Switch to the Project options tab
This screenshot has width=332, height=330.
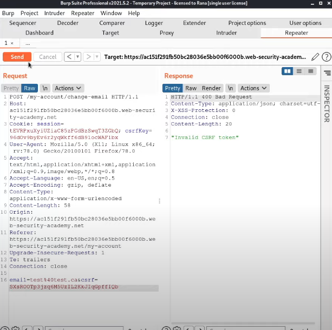(247, 23)
